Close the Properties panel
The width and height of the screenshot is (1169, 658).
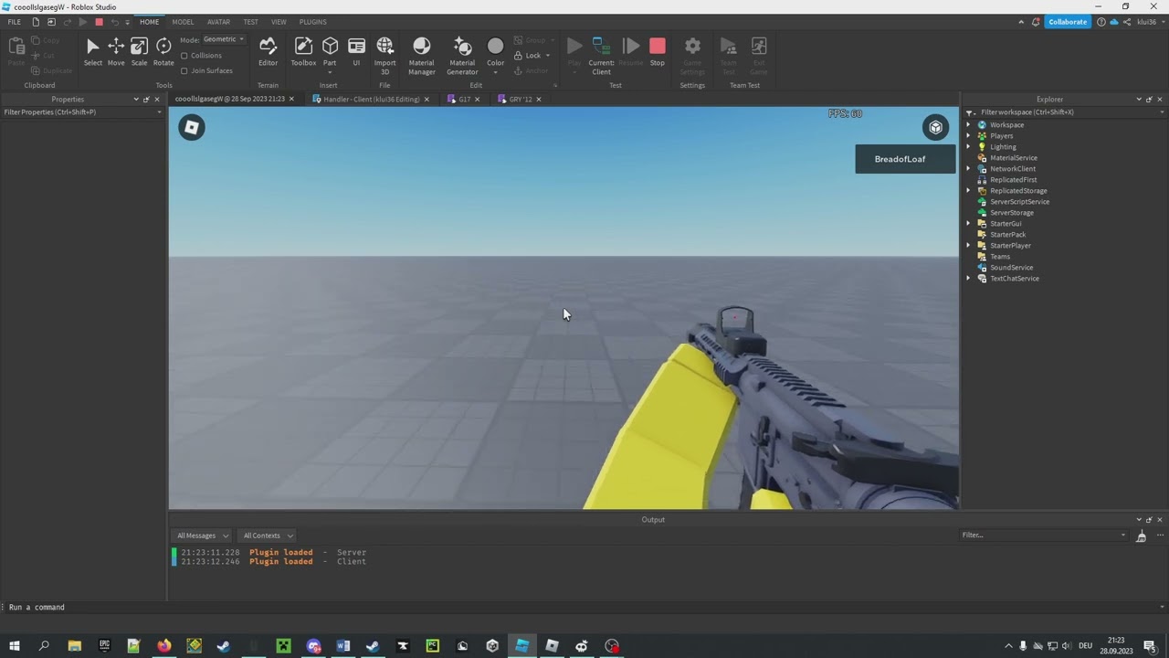[156, 99]
